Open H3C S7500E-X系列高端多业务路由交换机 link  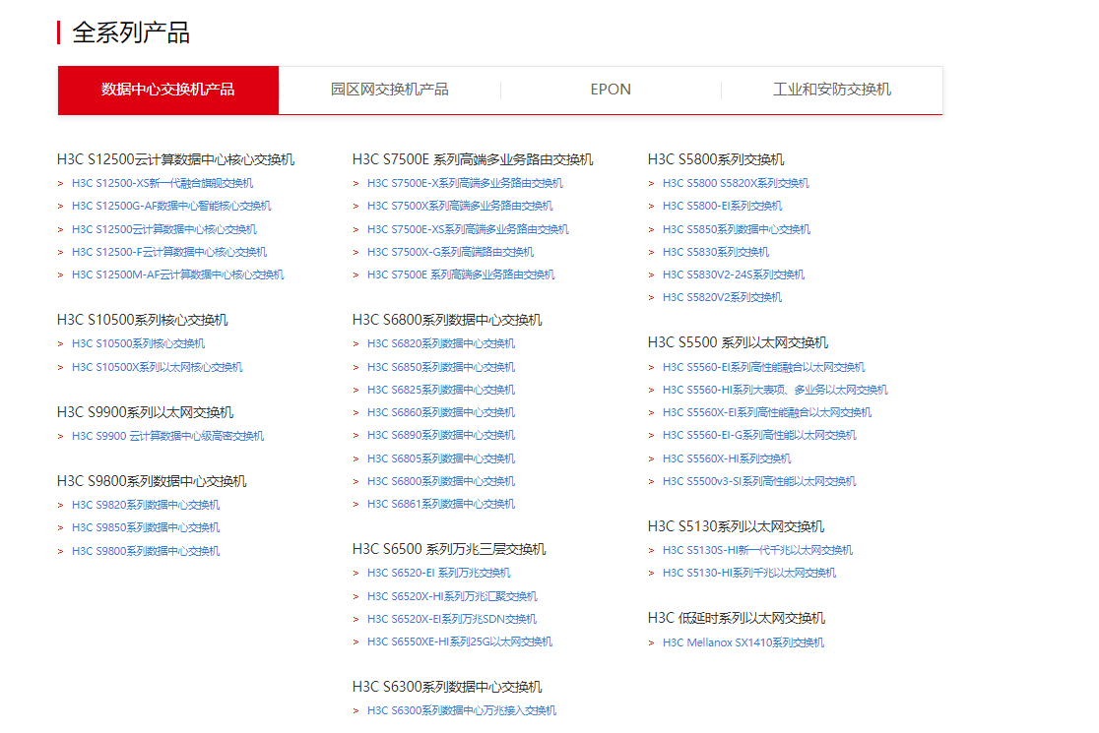466,183
